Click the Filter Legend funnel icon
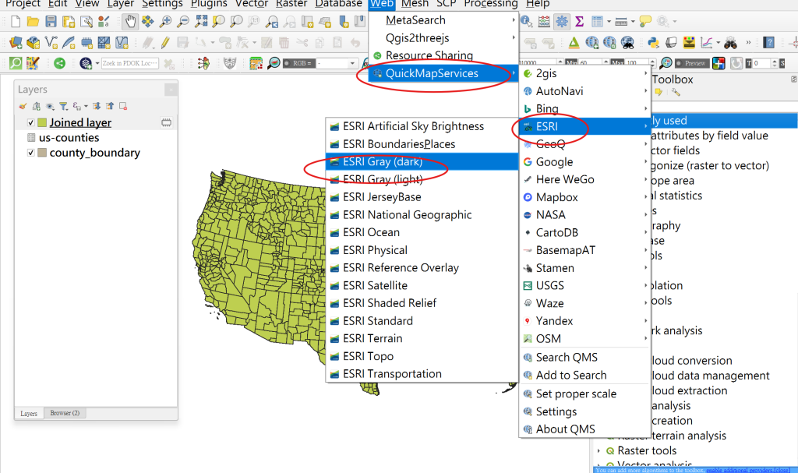Viewport: 798px width, 473px height. tap(63, 106)
